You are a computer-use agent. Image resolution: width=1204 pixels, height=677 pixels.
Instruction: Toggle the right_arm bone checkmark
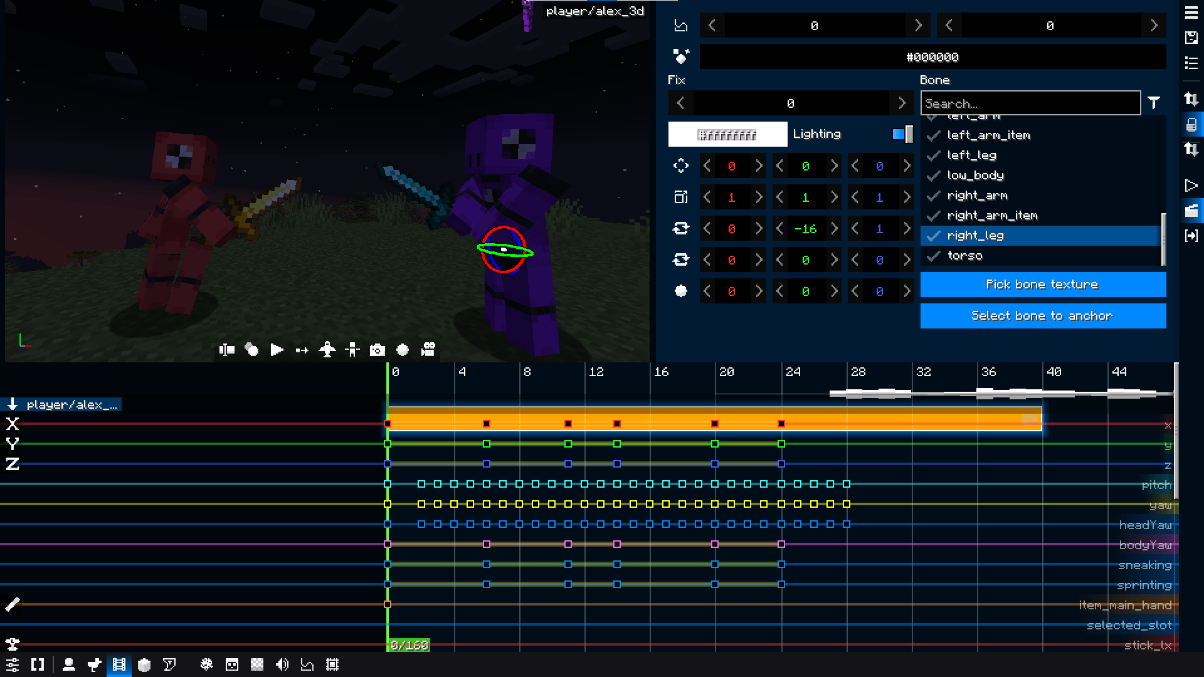[x=934, y=196]
